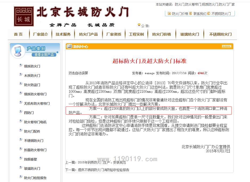Open previous article 2015年钢质防火门生产、安装规范

click(x=102, y=162)
